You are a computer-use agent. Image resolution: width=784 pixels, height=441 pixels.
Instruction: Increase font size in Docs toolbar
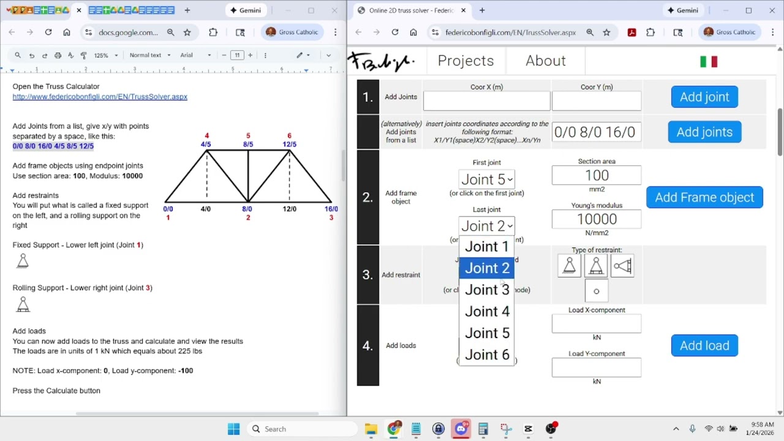(250, 55)
